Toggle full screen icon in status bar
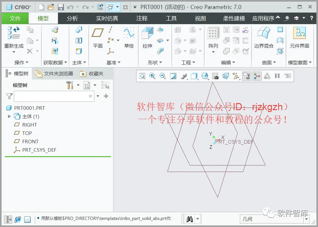Screen dimensions: 318x227 tap(27, 219)
